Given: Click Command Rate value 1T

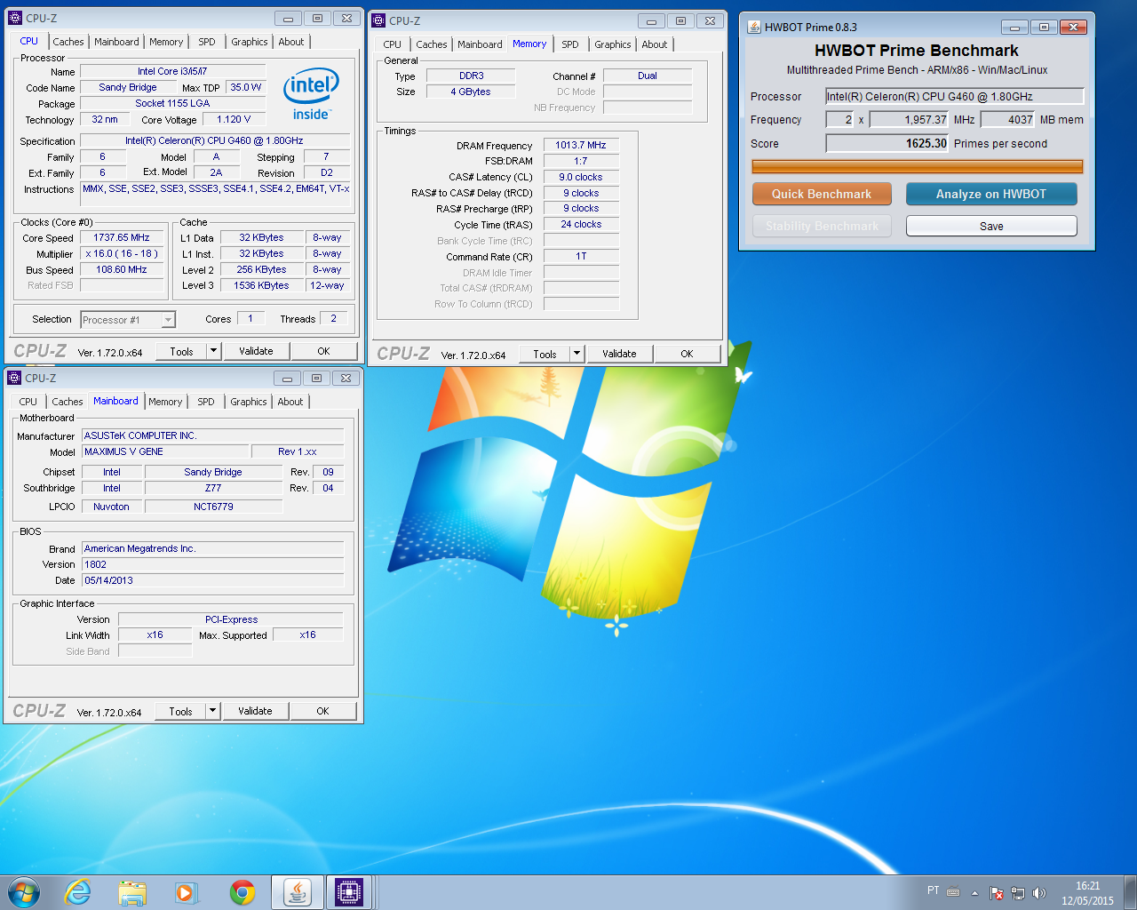Looking at the screenshot, I should point(581,256).
